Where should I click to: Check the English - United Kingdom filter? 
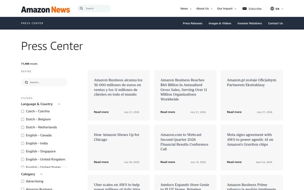point(22,159)
